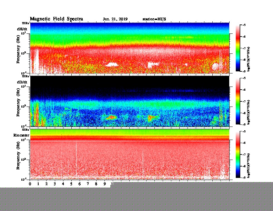This screenshot has width=273, height=211.
Task: Click the "Frequency (Hz)" axis label of dH/dt panel
Action: [18, 49]
